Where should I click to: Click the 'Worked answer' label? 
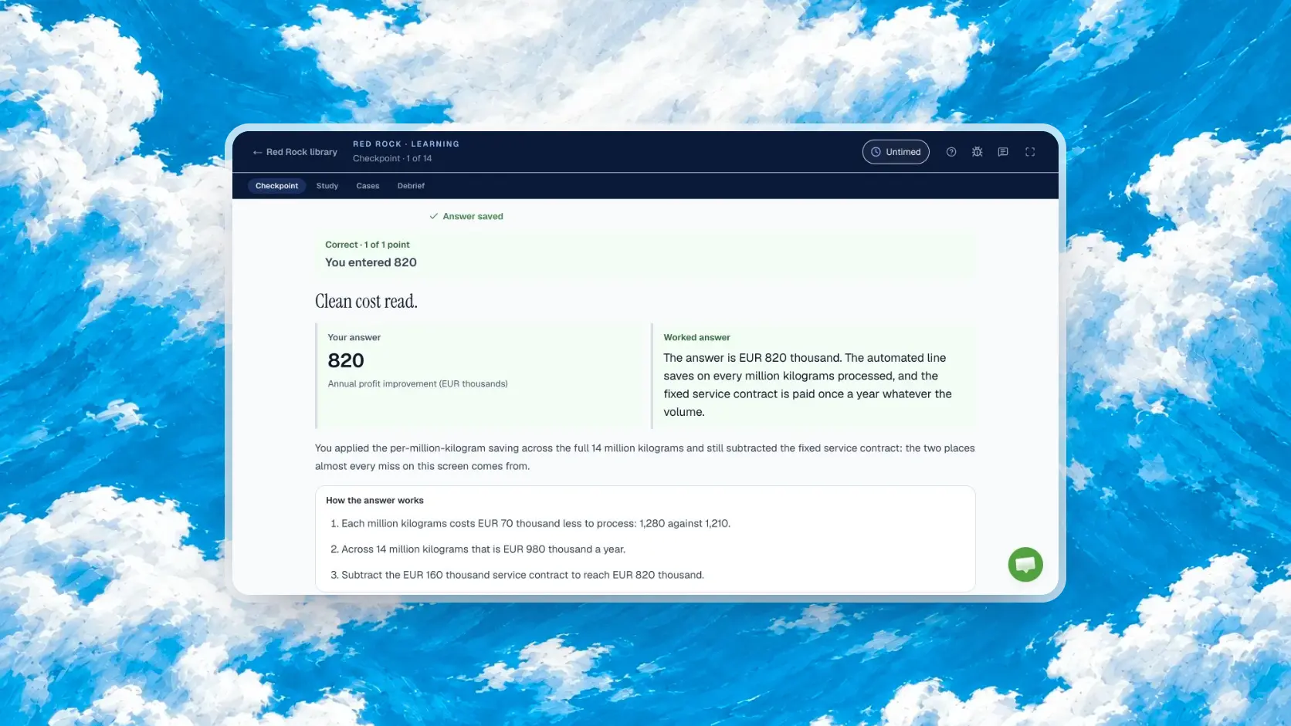point(696,337)
